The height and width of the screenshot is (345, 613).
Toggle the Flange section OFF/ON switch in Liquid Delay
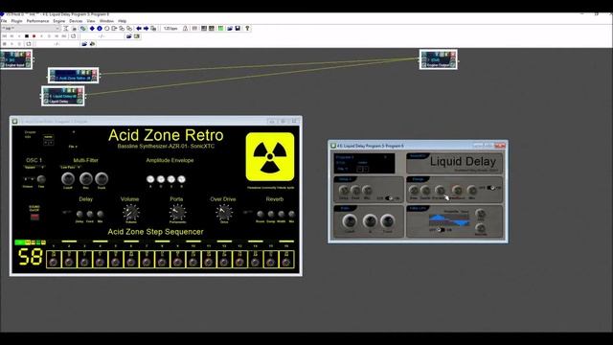pyautogui.click(x=491, y=188)
